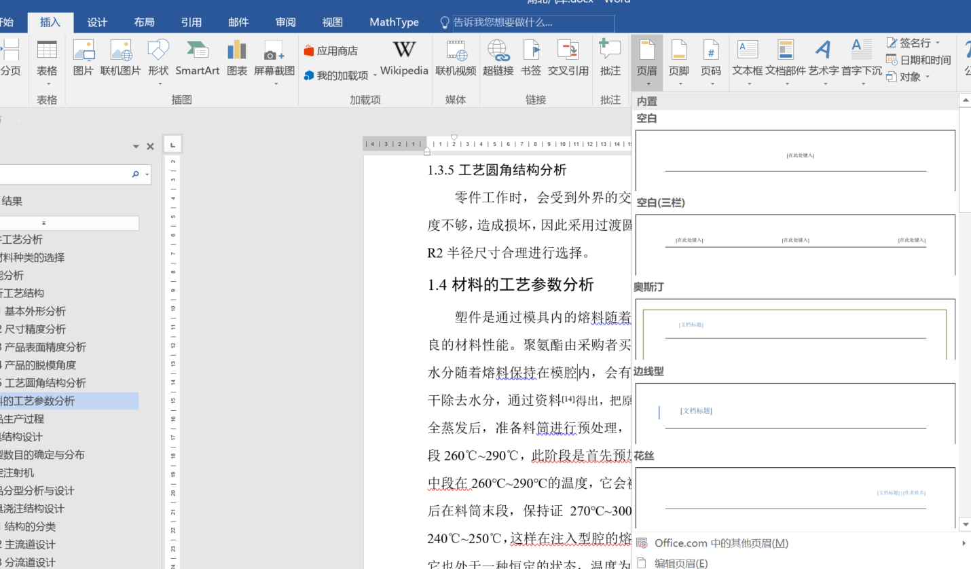971x569 pixels.
Task: Go to heading 分流道设计 in navigation
Action: click(31, 562)
